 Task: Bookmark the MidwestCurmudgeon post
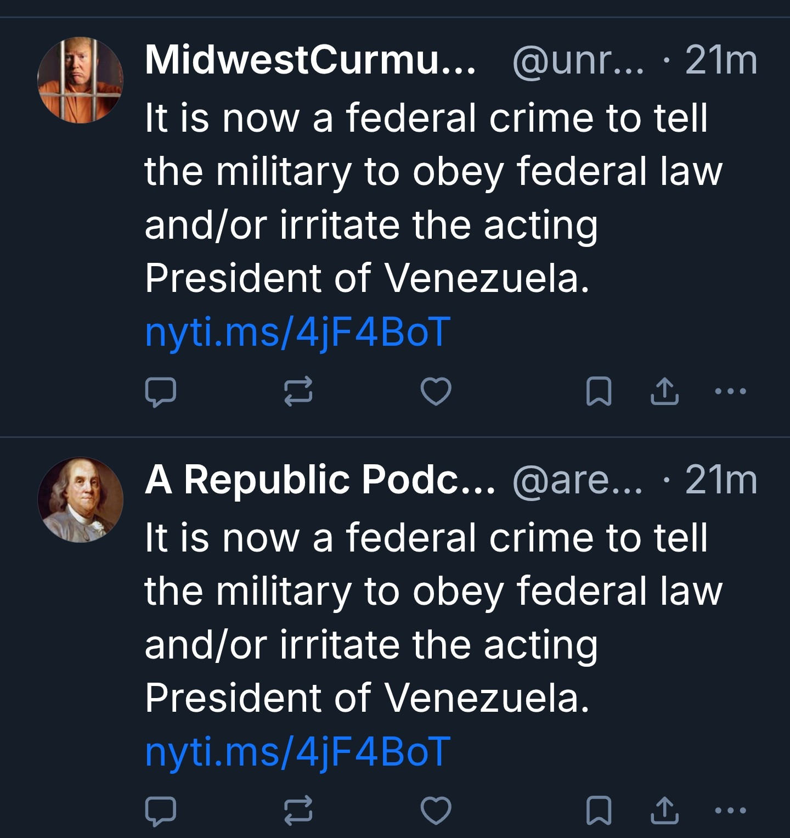pyautogui.click(x=599, y=391)
